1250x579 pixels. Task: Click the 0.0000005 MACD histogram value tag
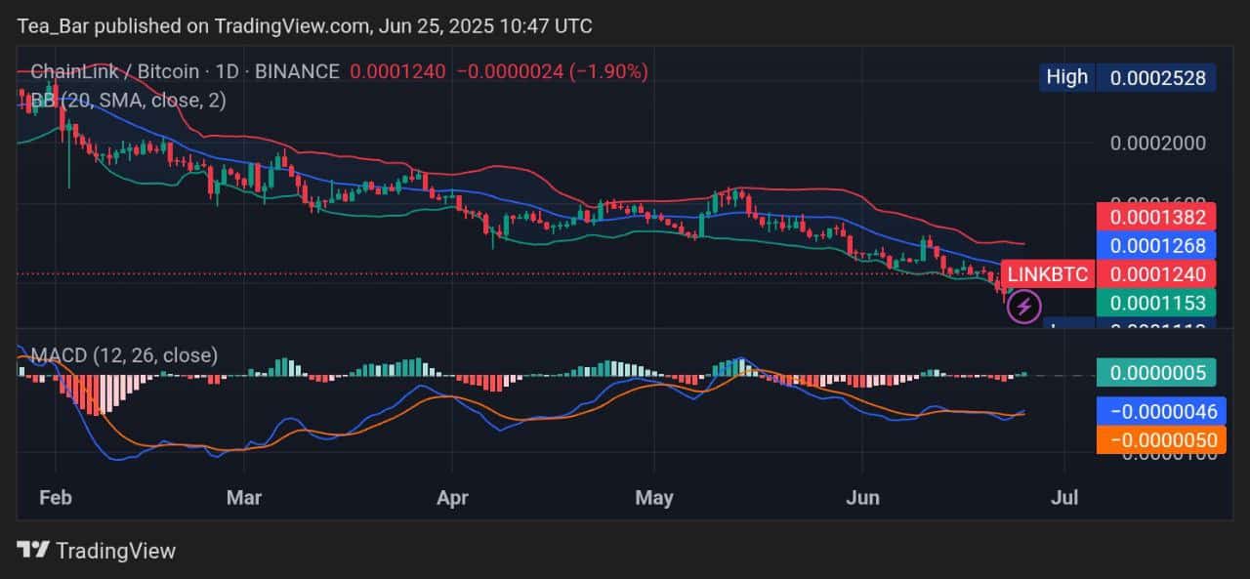point(1156,372)
